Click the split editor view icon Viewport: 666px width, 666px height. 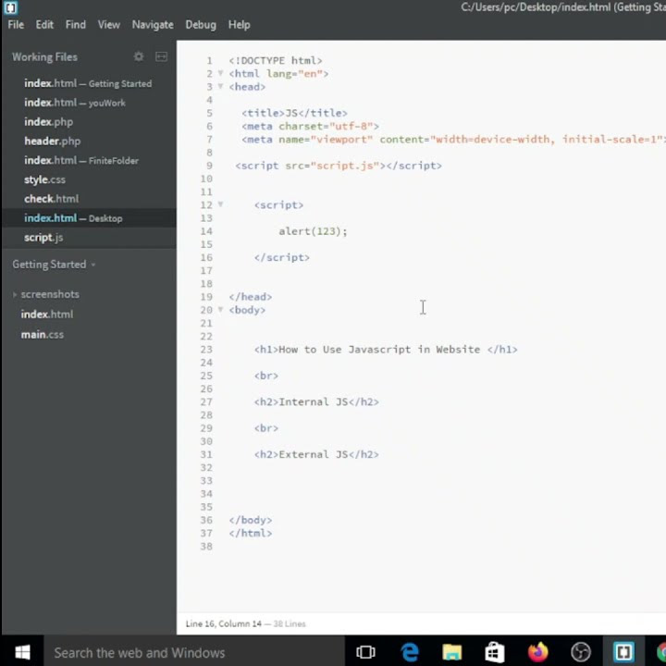point(161,56)
